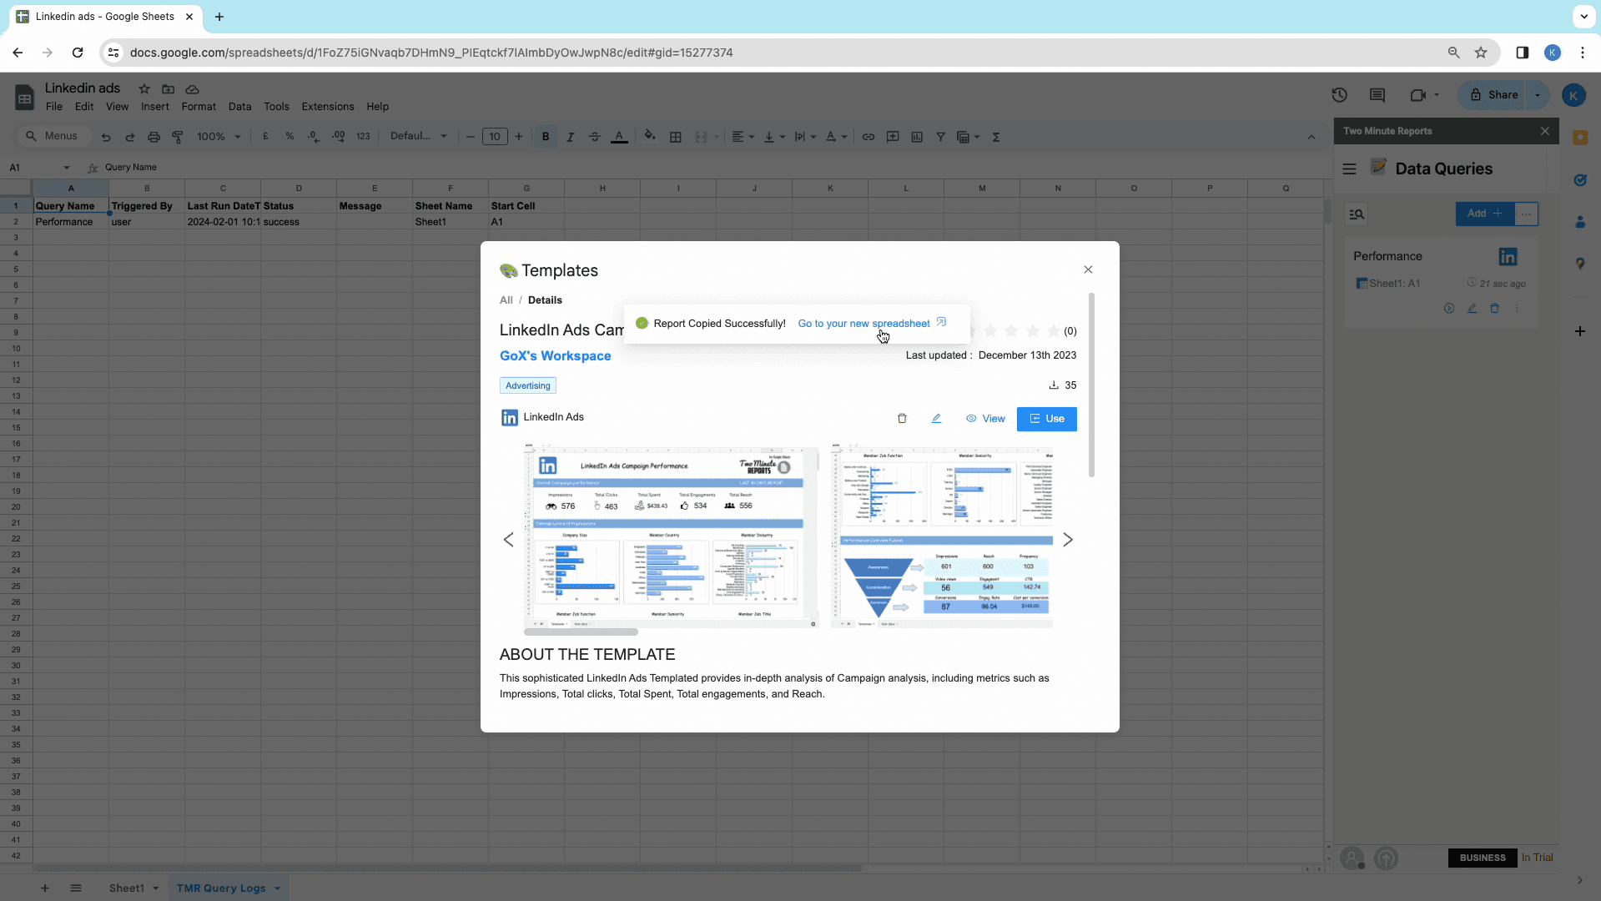The image size is (1601, 901).
Task: Delete template via trash icon
Action: [x=902, y=419]
